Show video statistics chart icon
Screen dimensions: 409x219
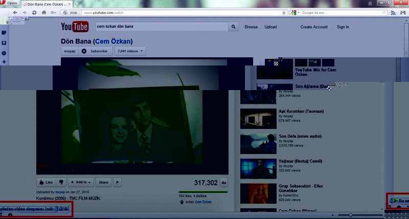point(224,183)
